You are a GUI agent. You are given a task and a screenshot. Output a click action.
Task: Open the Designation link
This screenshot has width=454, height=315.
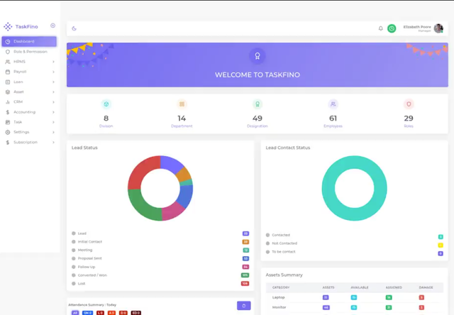tap(257, 126)
